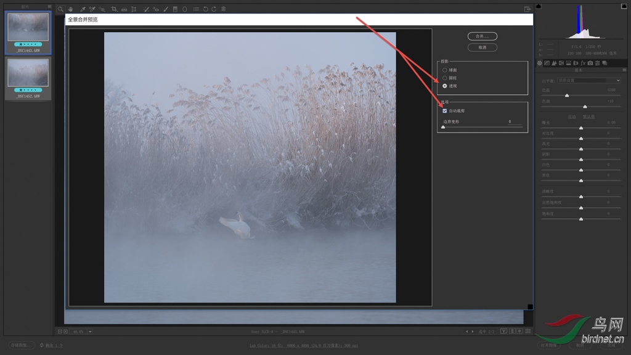Choose the Red Eye removal tool

pos(155,9)
